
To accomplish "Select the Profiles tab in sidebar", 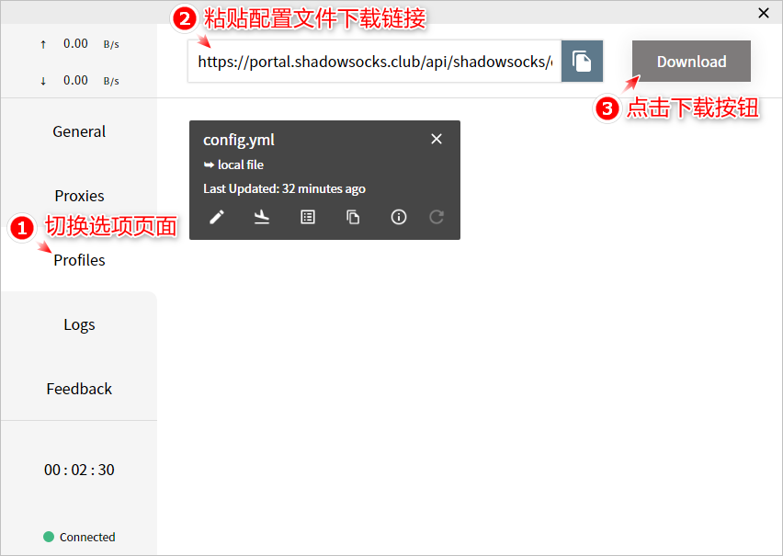I will pos(79,260).
